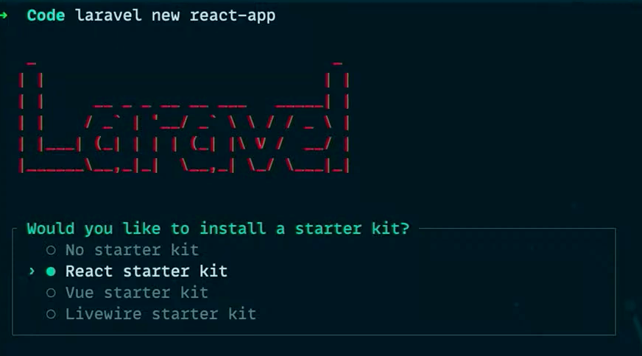Click the word "new" in command
The width and height of the screenshot is (642, 356).
pyautogui.click(x=166, y=15)
